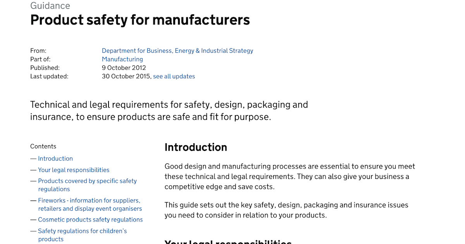Screen dimensions: 465x244
Task: Click the first paragraph under Introduction
Action: [289, 176]
